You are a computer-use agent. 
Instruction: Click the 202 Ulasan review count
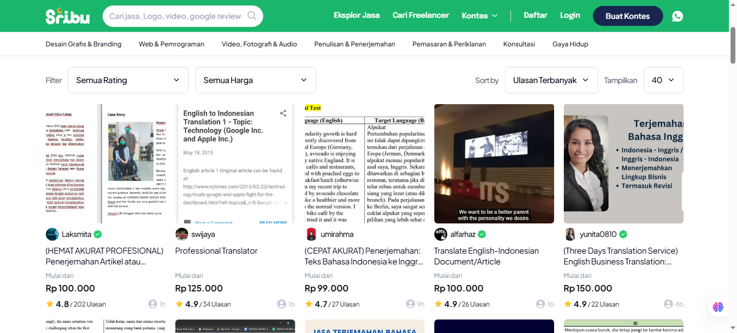90,304
